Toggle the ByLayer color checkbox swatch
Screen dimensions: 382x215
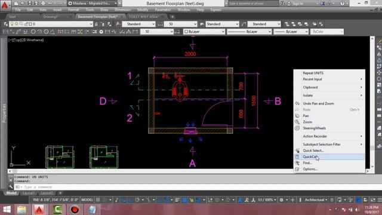tap(186, 32)
